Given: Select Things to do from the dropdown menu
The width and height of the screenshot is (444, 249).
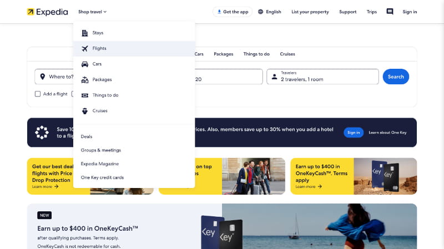Looking at the screenshot, I should pos(134,95).
